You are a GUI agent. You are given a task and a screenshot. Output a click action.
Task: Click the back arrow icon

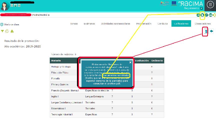tap(211, 31)
